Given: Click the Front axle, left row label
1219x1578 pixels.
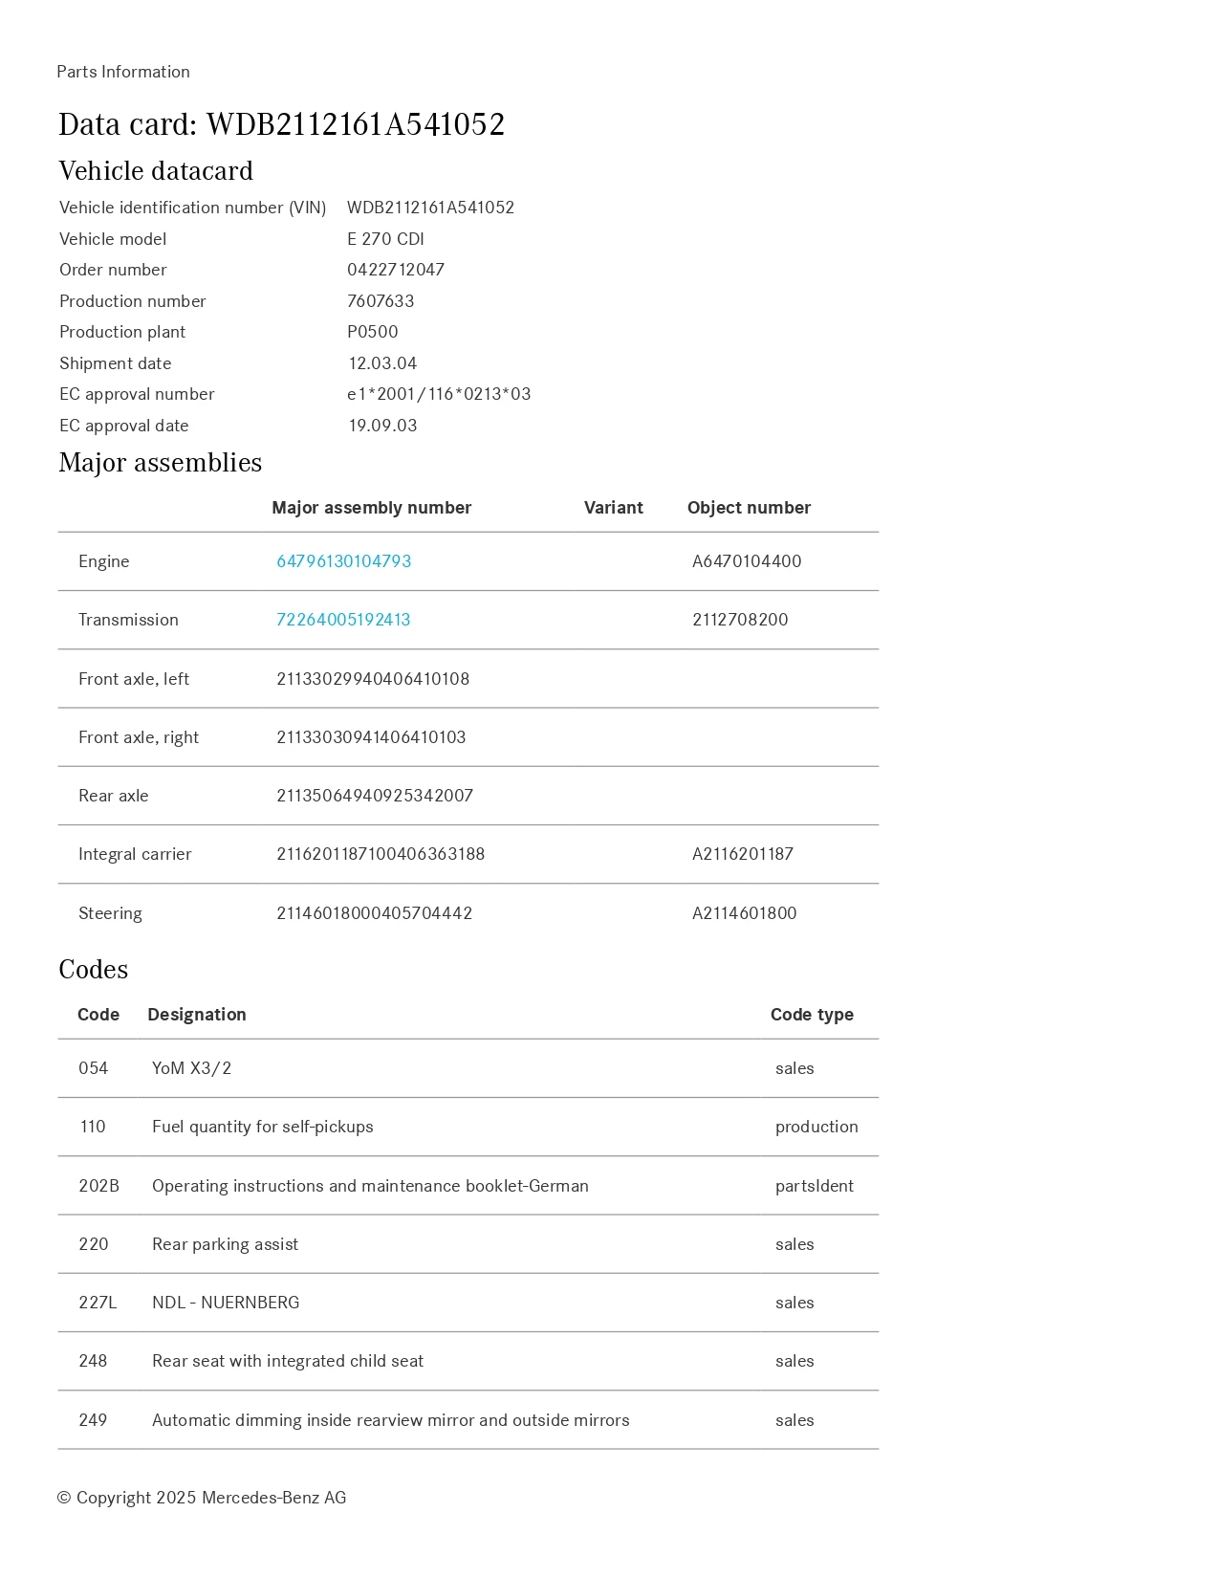Looking at the screenshot, I should coord(134,679).
